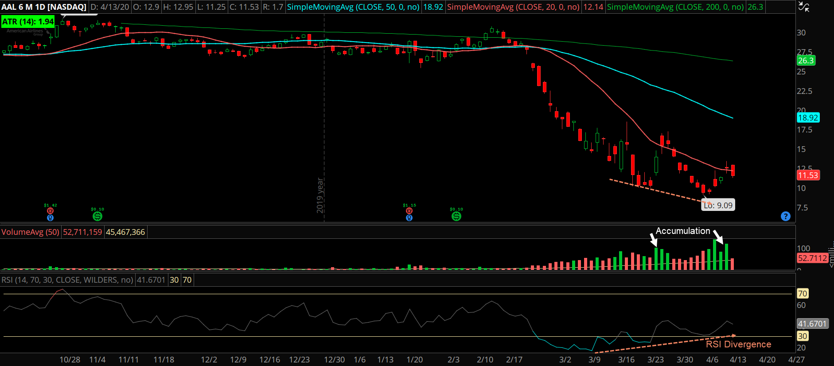
Task: Click the 2/17 date on the time axis
Action: tap(514, 359)
